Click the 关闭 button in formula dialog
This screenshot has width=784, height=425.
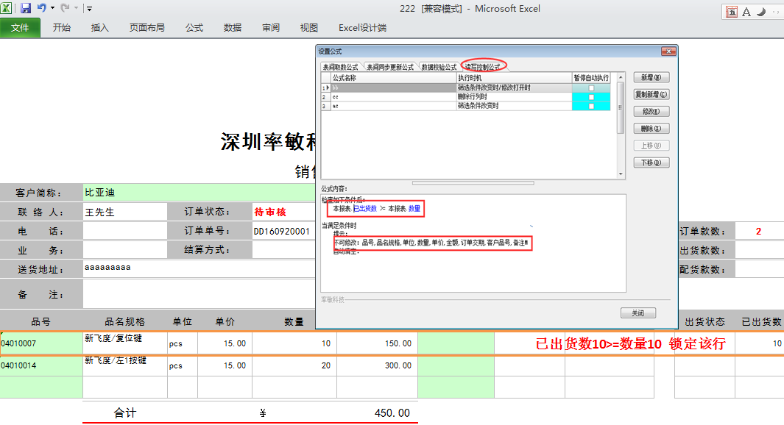638,312
